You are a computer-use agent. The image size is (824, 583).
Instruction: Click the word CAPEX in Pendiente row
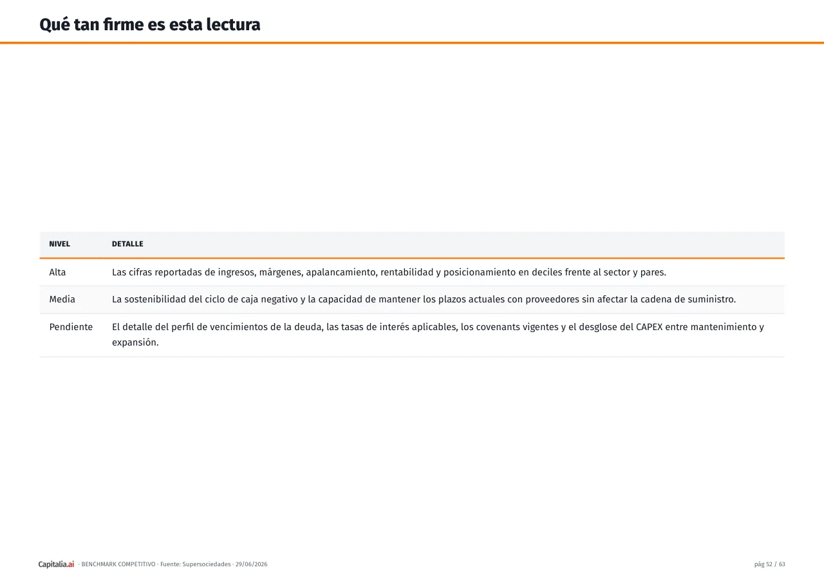click(x=649, y=327)
